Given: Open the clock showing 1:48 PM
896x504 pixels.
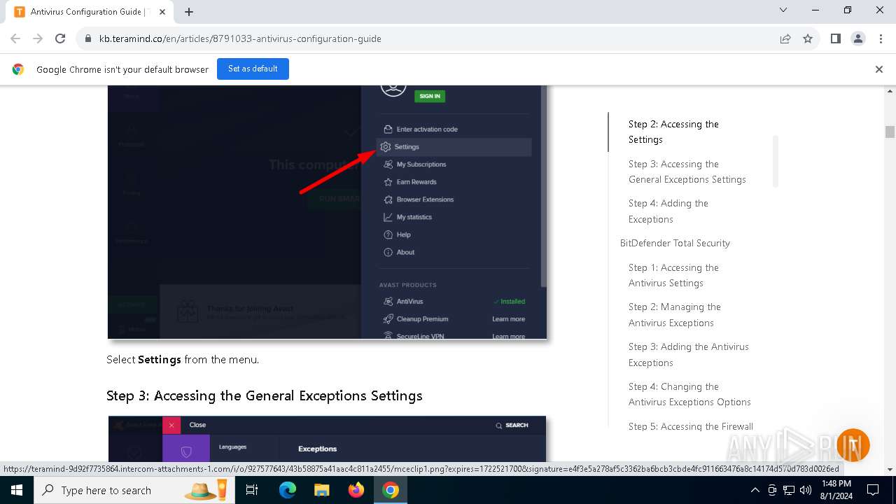Looking at the screenshot, I should (835, 490).
